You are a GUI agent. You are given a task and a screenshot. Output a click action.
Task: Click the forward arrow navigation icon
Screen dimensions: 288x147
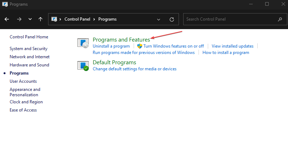tap(19, 19)
